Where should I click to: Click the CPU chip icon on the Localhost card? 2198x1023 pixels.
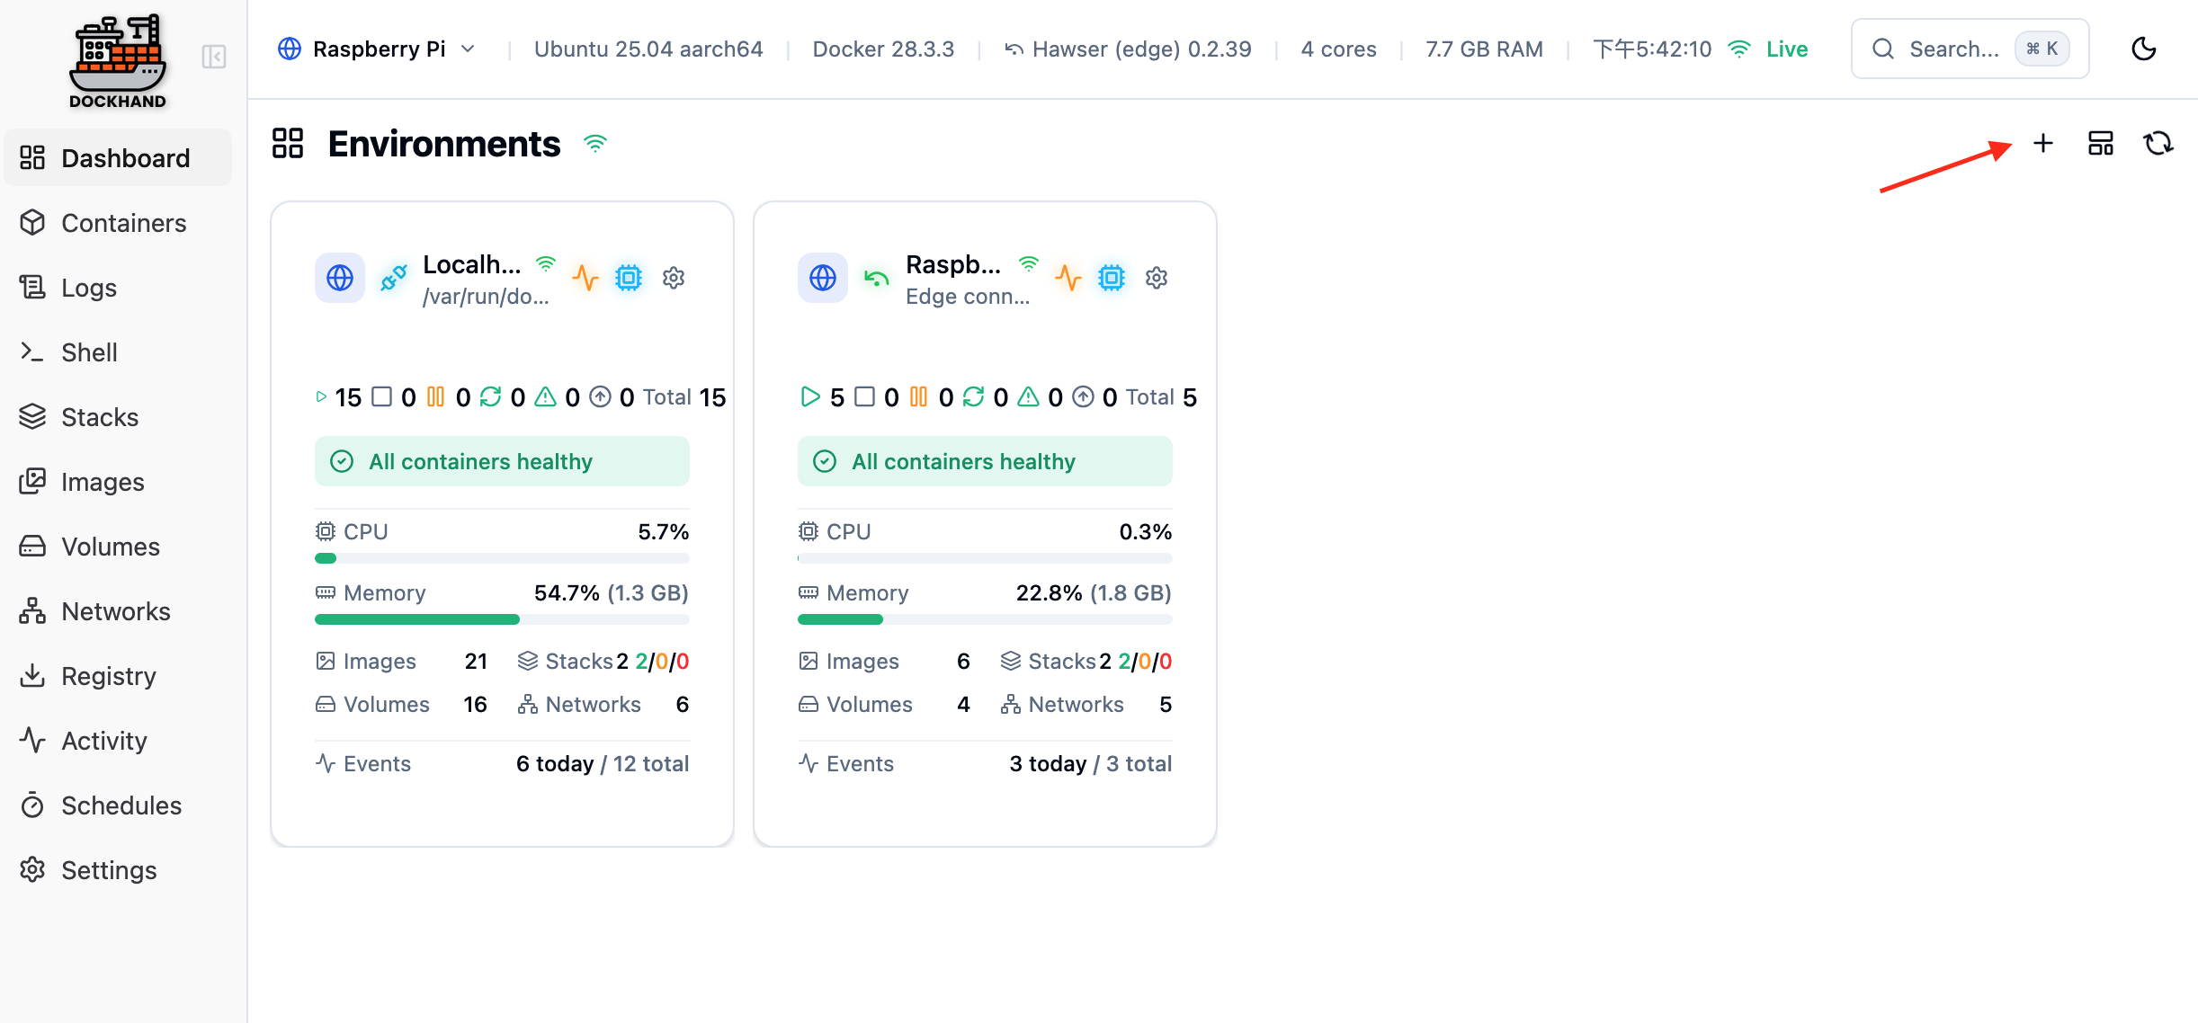click(x=628, y=278)
